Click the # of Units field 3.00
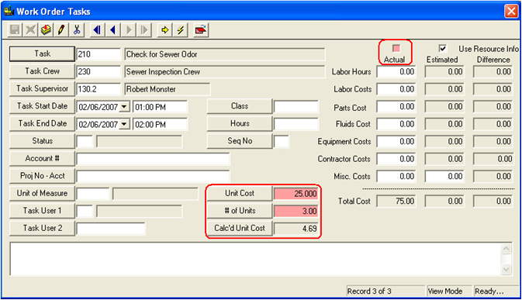 coord(296,211)
